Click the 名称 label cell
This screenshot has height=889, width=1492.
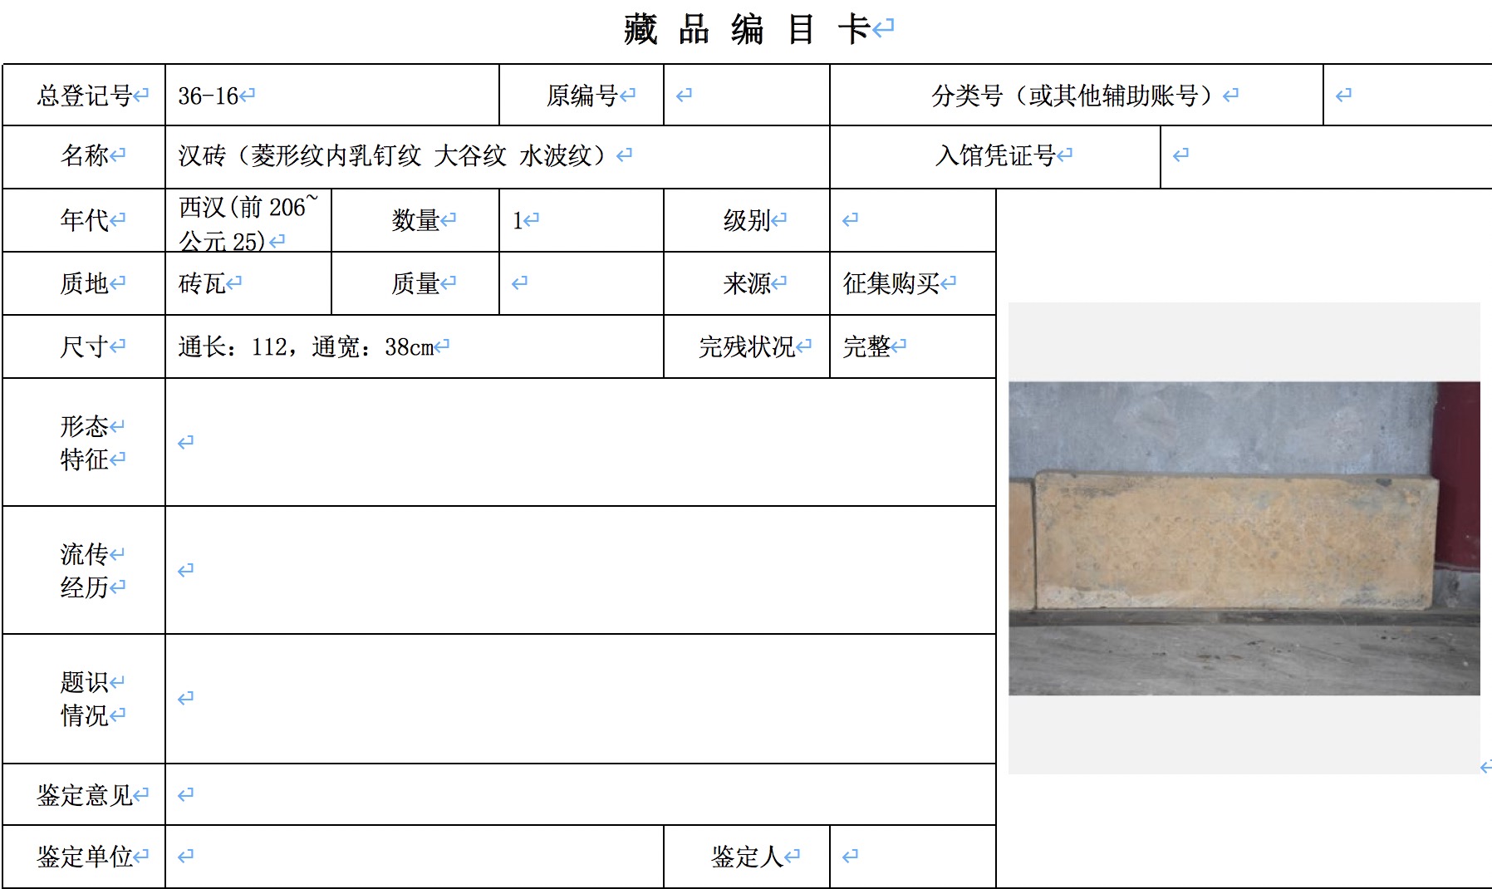(x=84, y=156)
